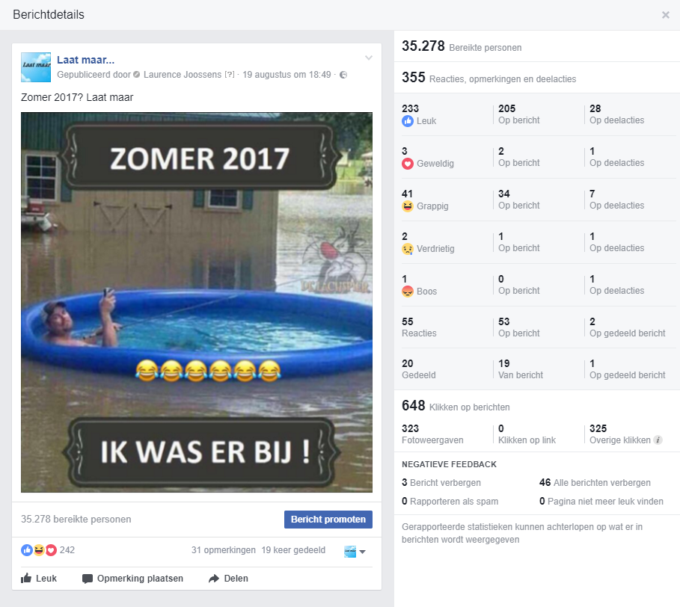Click the globe public audience icon
Image resolution: width=680 pixels, height=607 pixels.
(343, 75)
